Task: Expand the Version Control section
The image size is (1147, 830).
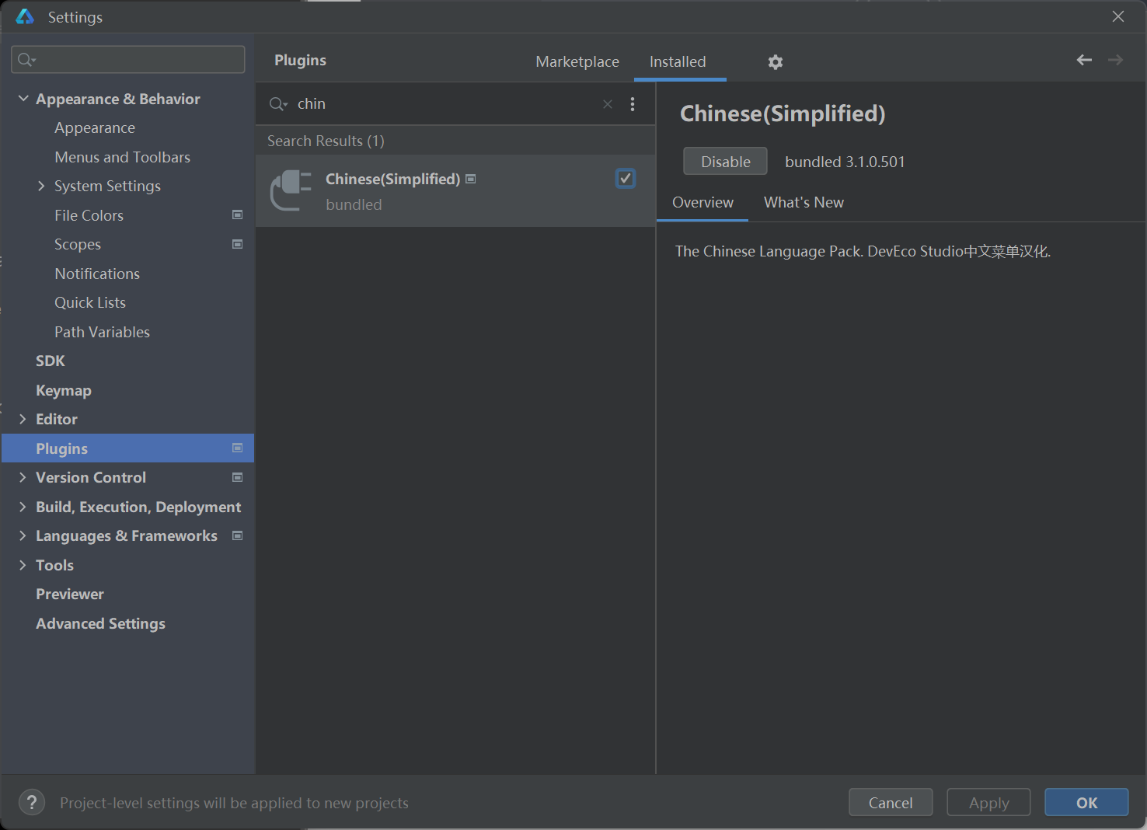Action: tap(23, 477)
